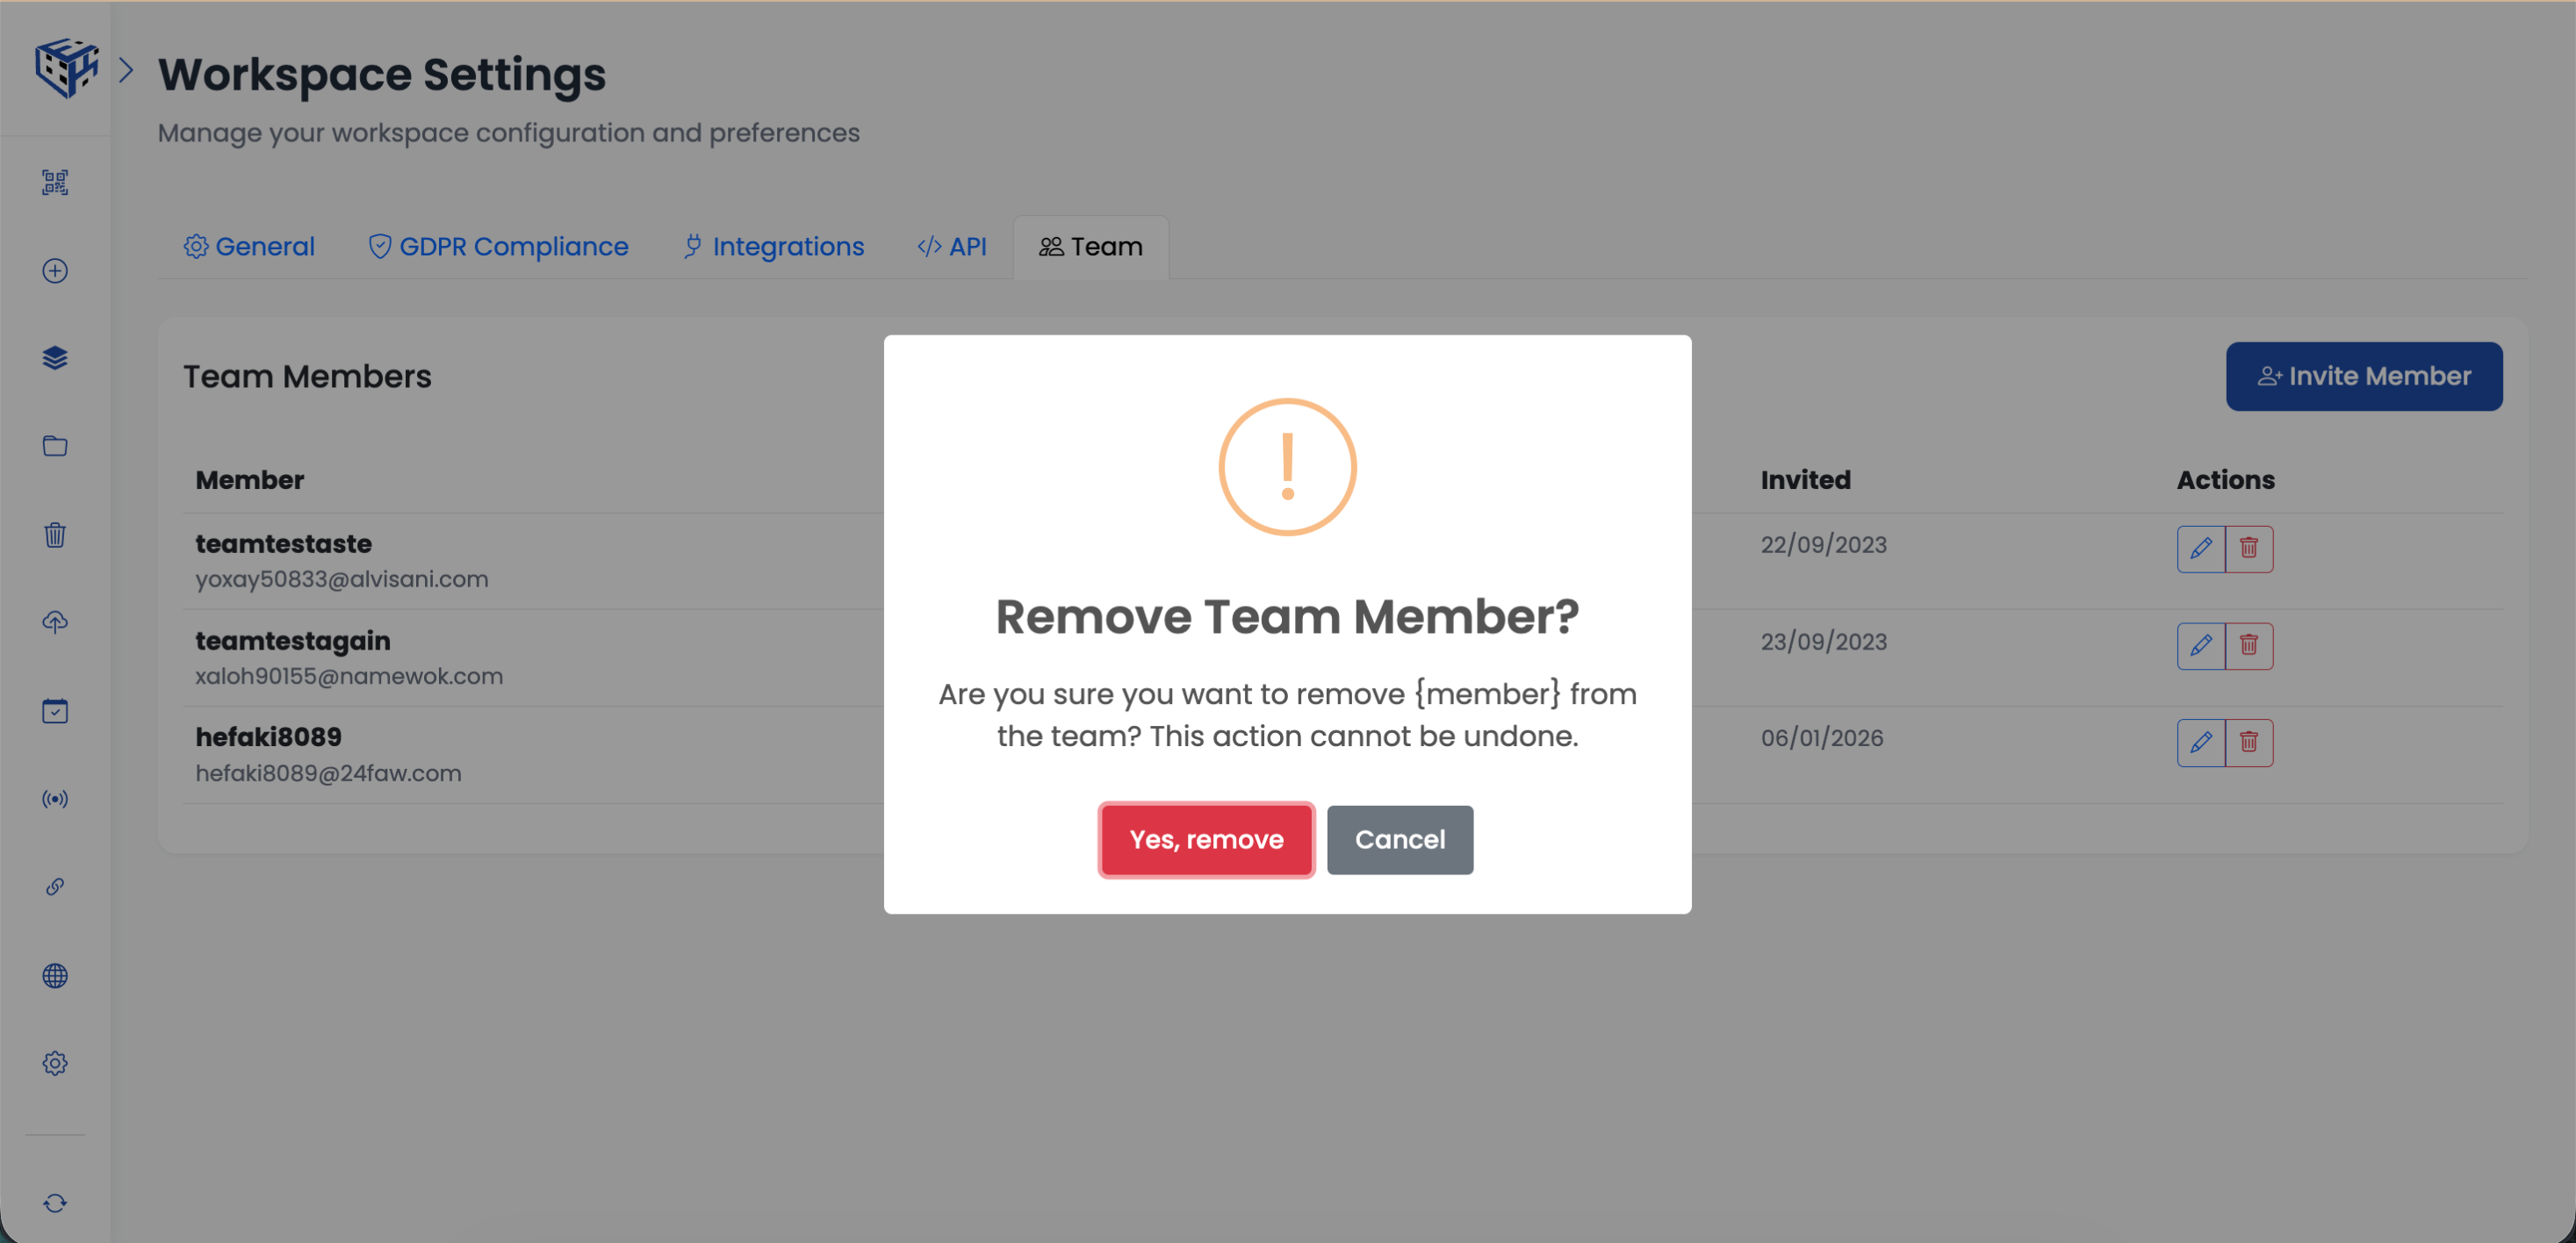This screenshot has width=2576, height=1243.
Task: Open the globe icon in the sidebar
Action: pos(55,975)
